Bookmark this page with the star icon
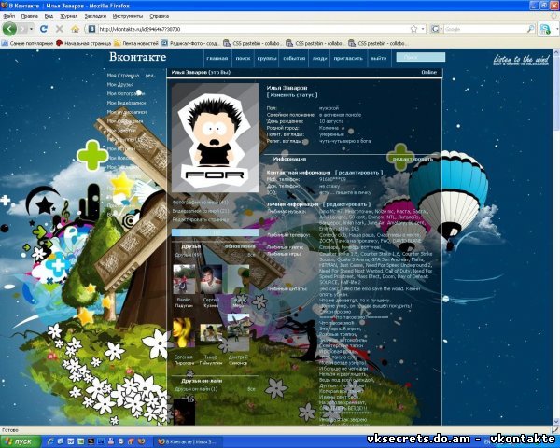Viewport: 560px width, 448px height. (x=413, y=29)
